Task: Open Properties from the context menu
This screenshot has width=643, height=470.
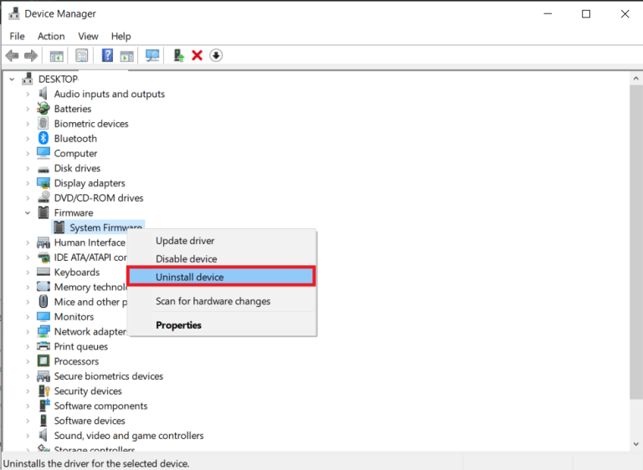Action: point(222,325)
